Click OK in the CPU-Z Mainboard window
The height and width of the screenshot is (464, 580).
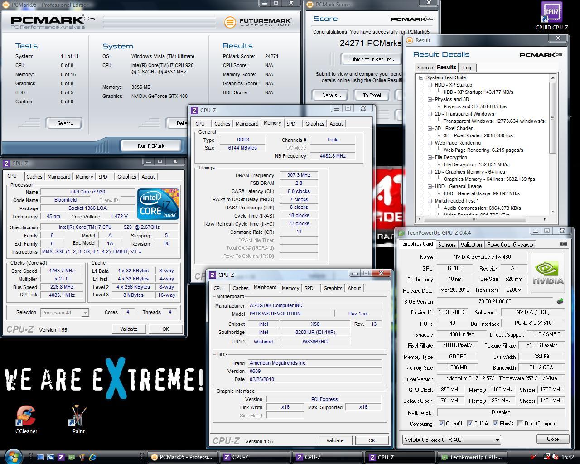coord(372,440)
